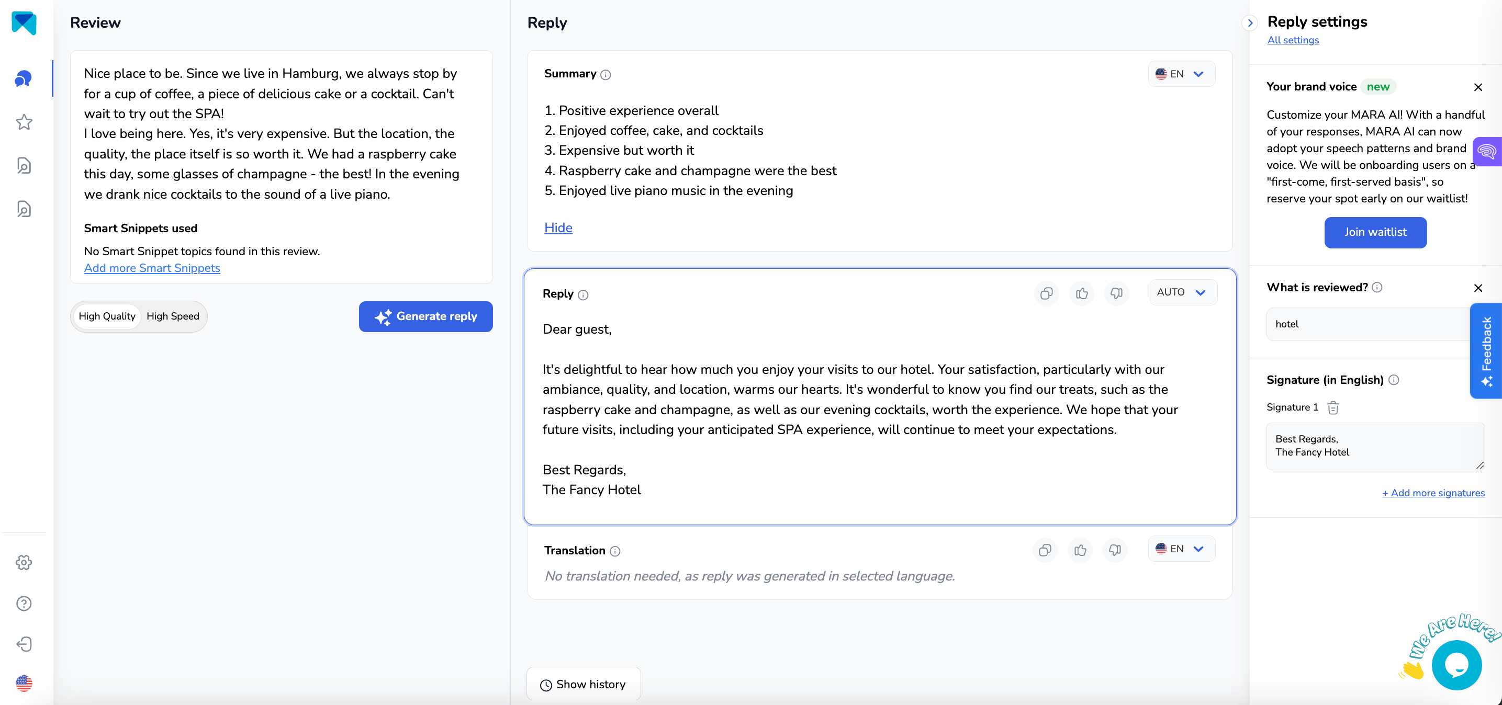
Task: Collapse the Reply settings panel chevron
Action: (x=1250, y=22)
